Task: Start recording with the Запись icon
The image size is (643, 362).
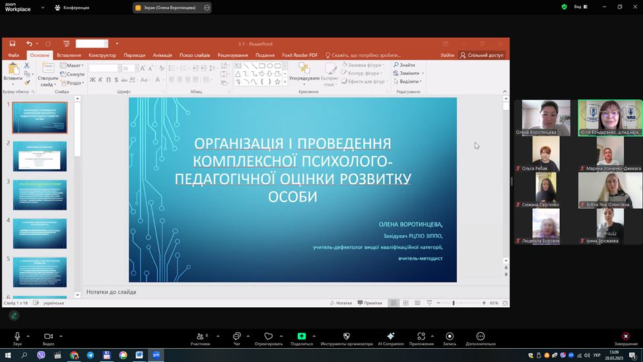Action: click(x=450, y=336)
